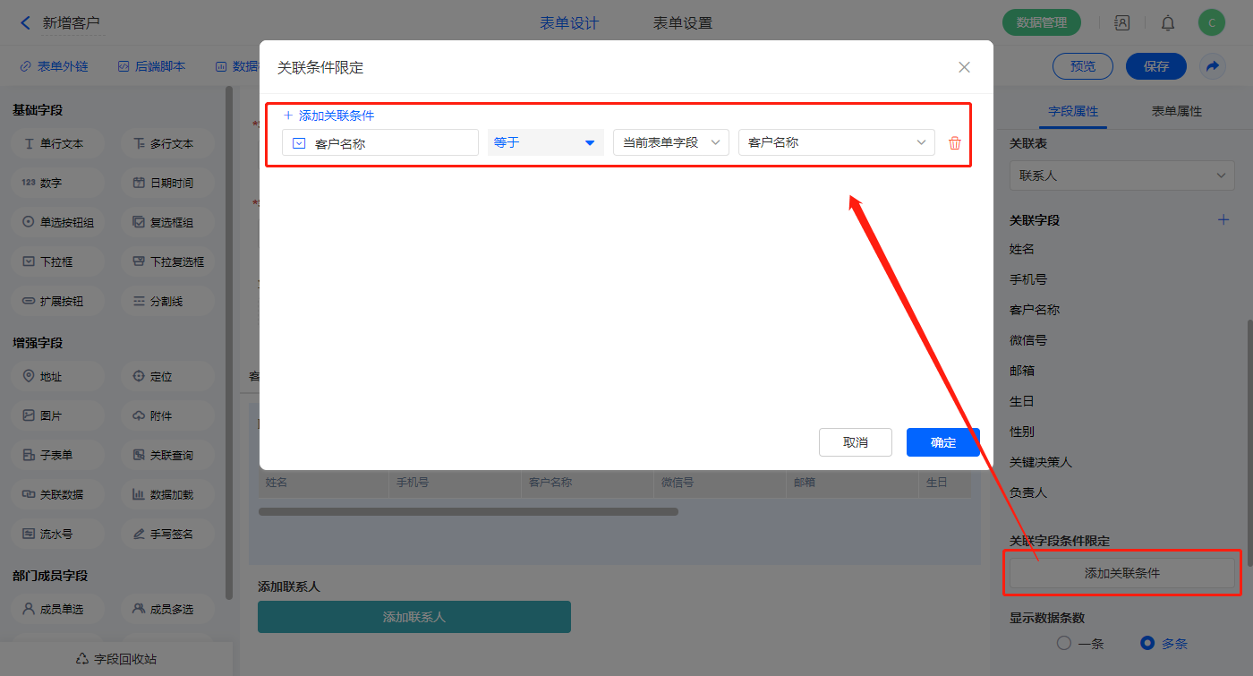Click the notification bell icon
1253x676 pixels.
tap(1168, 23)
